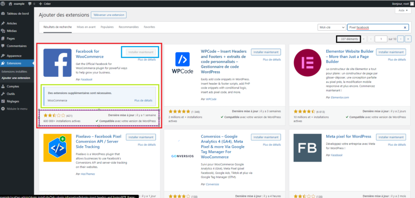Switch to the Populaires tab
415x198 pixels.
click(107, 27)
